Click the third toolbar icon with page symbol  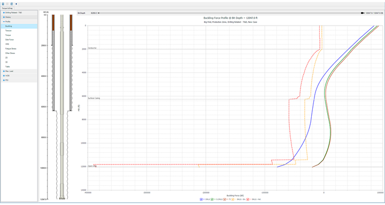click(12, 4)
